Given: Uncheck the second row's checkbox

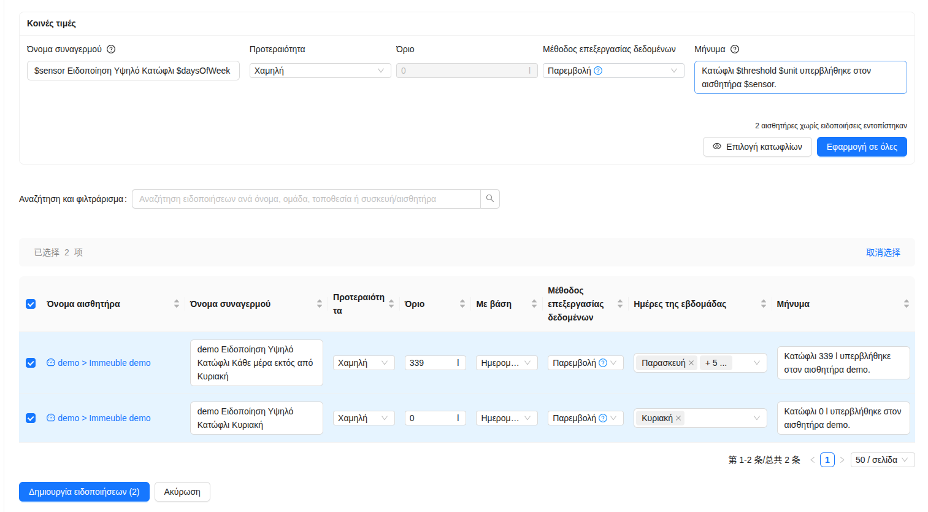Looking at the screenshot, I should 31,418.
